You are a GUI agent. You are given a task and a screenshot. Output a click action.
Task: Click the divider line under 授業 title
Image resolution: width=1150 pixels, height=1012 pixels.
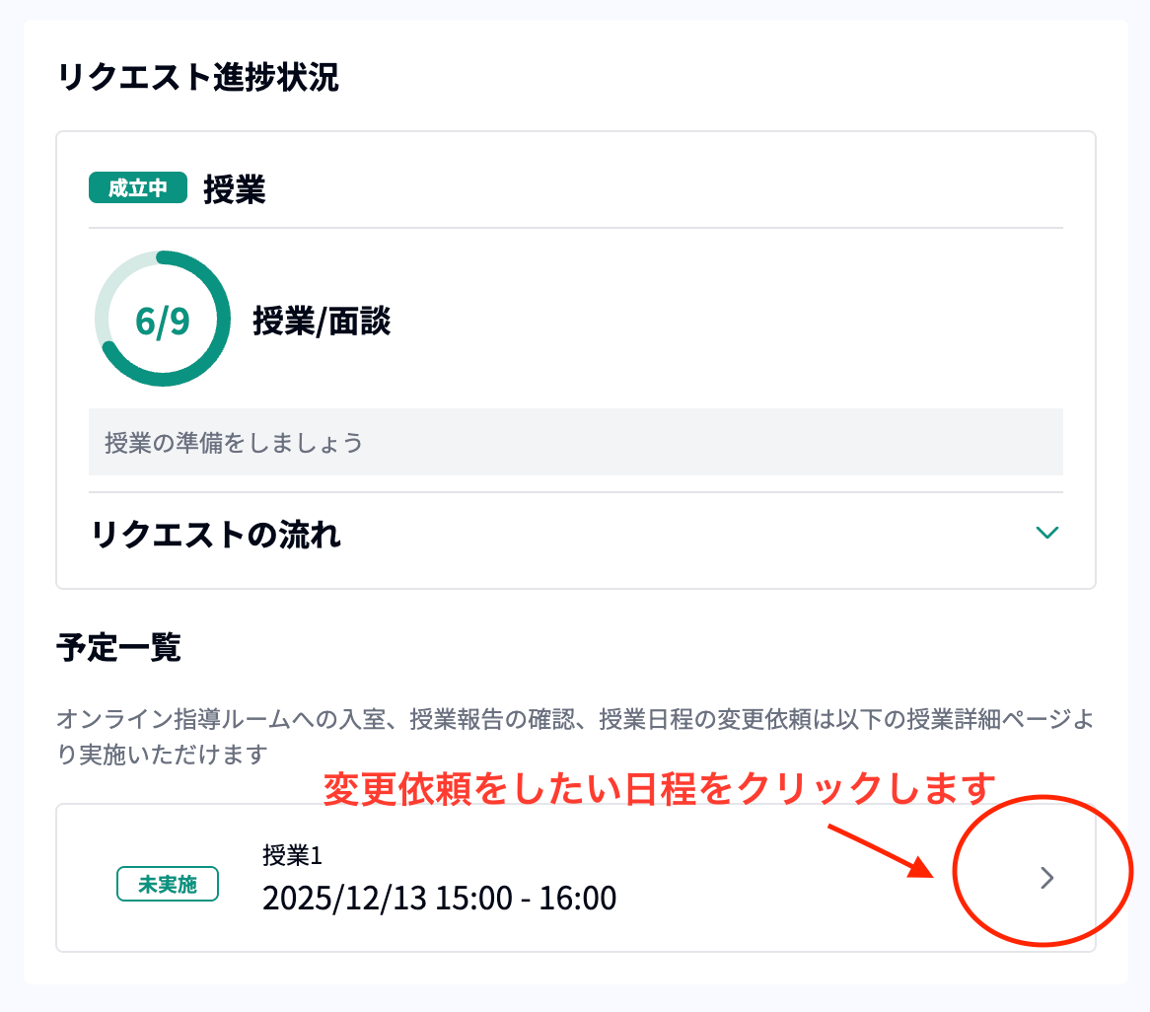click(x=575, y=228)
